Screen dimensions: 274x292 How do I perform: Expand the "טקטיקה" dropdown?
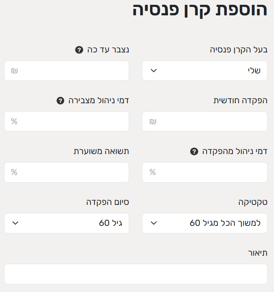(205, 223)
